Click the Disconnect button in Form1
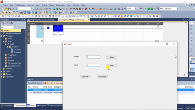Image resolution: width=195 pixels, height=110 pixels. (102, 77)
